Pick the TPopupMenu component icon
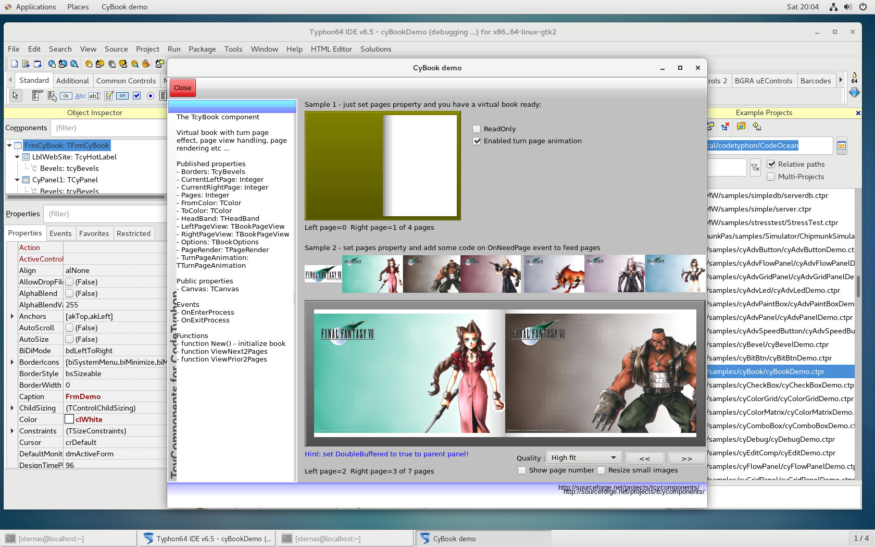The image size is (875, 547). (52, 95)
